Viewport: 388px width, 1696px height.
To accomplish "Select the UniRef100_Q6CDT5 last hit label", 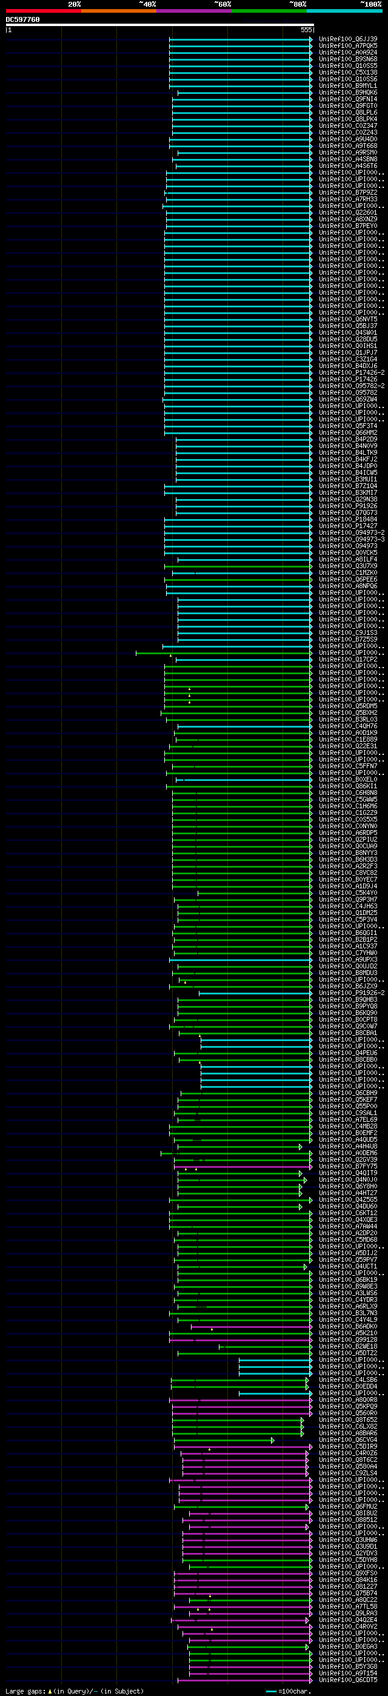I will coord(349,1680).
